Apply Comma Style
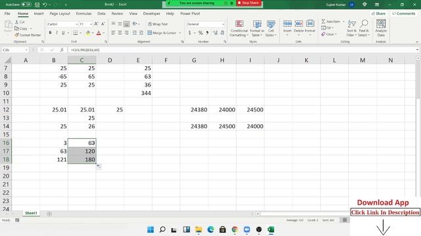Screen dimensions: 421x236 [207, 33]
